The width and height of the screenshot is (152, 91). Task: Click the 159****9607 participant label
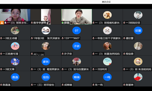[72, 38]
